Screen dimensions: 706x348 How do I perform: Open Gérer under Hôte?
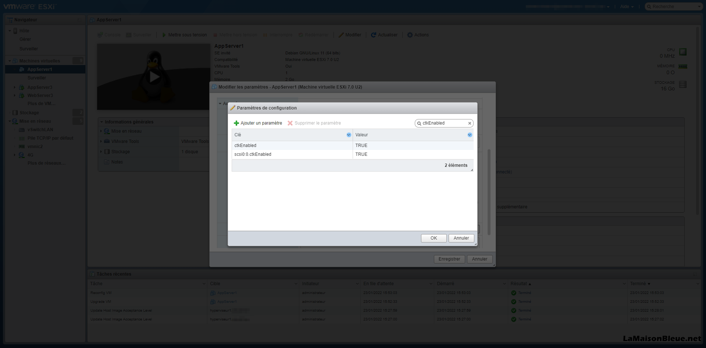tap(25, 39)
